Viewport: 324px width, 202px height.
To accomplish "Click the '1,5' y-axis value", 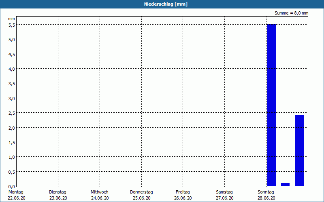I will (x=12, y=143).
